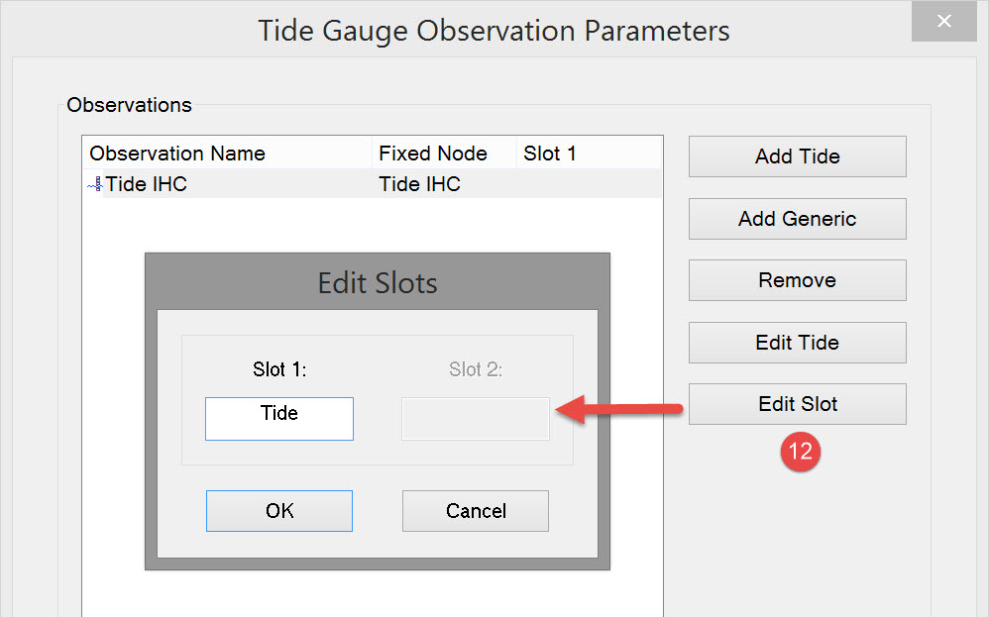Click the Fixed Node column header
This screenshot has width=989, height=617.
[x=433, y=154]
